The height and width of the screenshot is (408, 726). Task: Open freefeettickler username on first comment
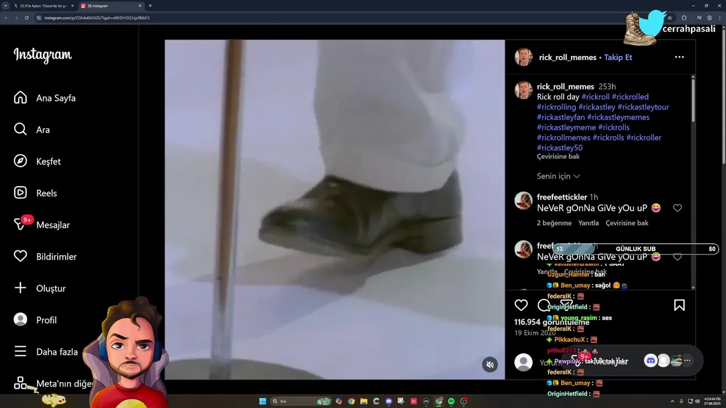pyautogui.click(x=562, y=197)
